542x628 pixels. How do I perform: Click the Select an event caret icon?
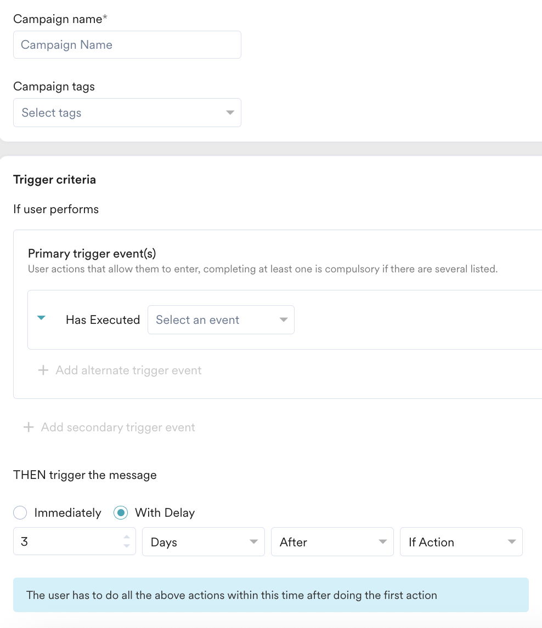click(x=284, y=319)
